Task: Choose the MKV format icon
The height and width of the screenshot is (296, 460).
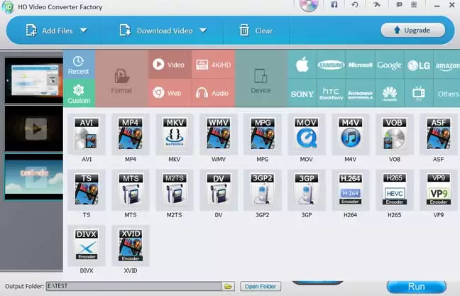Action: pos(174,134)
